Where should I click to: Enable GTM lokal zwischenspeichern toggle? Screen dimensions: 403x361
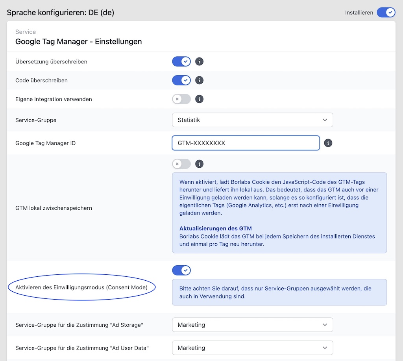click(181, 164)
